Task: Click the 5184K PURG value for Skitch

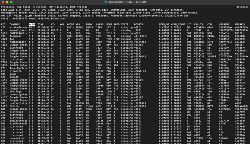Action: 89,106
